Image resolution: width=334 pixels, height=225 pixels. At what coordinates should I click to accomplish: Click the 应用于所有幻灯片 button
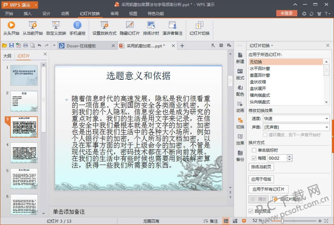268,189
